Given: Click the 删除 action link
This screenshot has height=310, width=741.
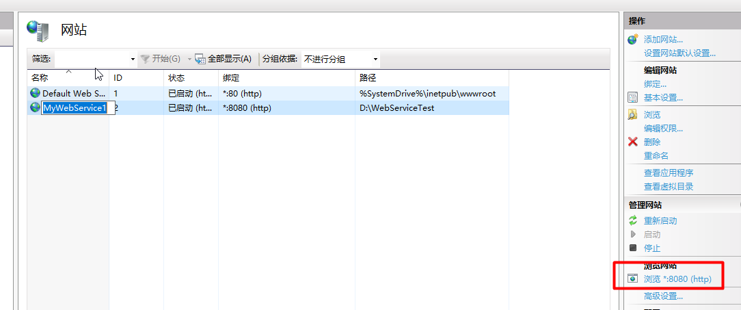Looking at the screenshot, I should coord(652,142).
